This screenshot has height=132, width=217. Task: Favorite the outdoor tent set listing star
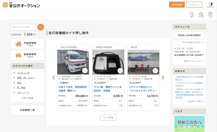click(x=155, y=71)
